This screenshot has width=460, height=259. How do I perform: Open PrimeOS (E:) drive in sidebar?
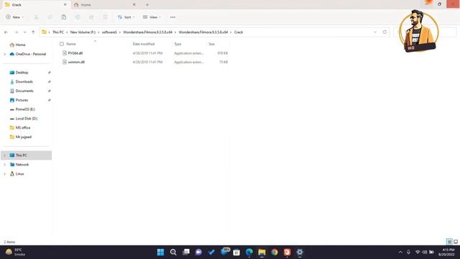click(25, 109)
